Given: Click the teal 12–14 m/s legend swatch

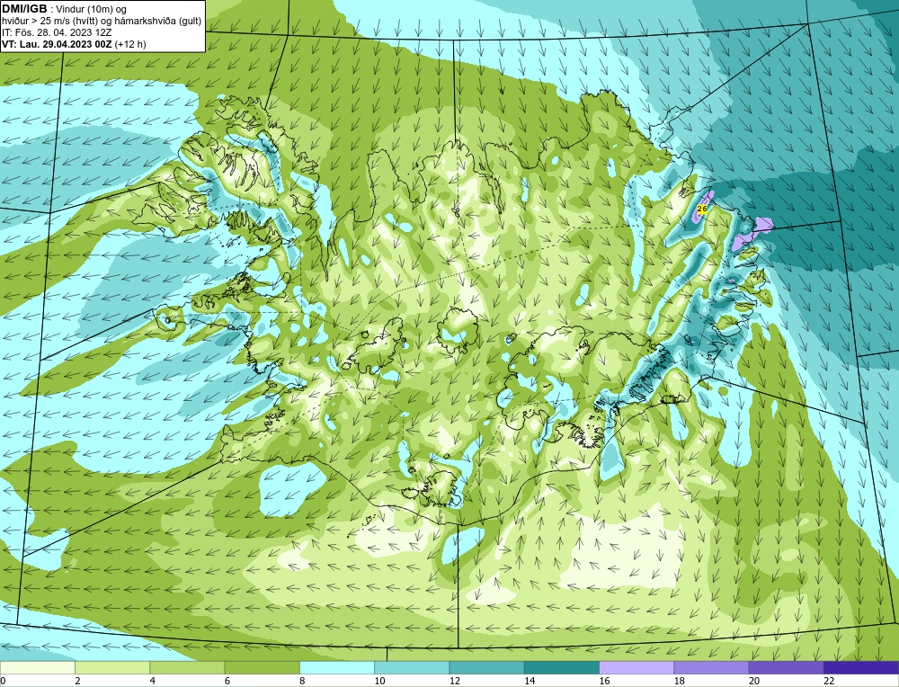Looking at the screenshot, I should click(x=486, y=667).
